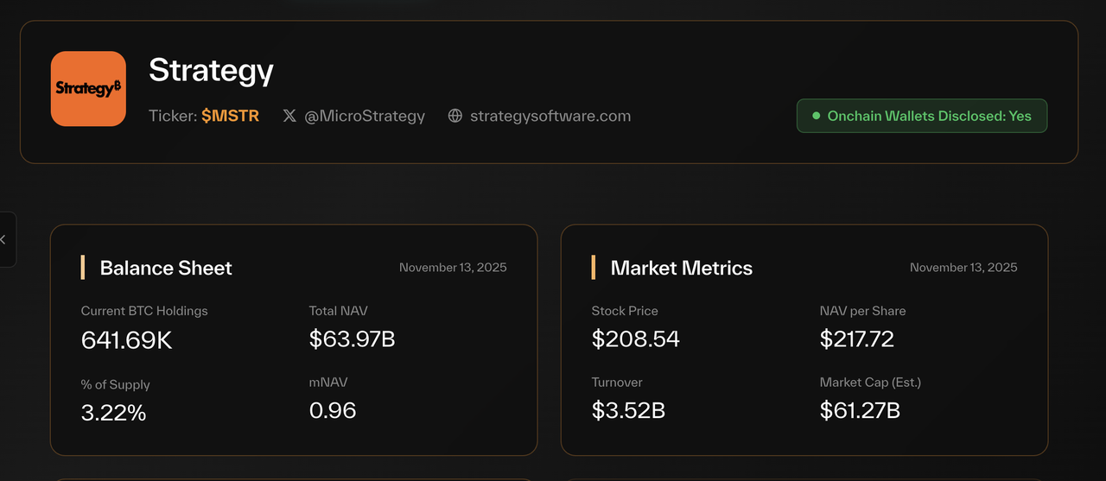Click the $MSTR ticker symbol

[230, 116]
